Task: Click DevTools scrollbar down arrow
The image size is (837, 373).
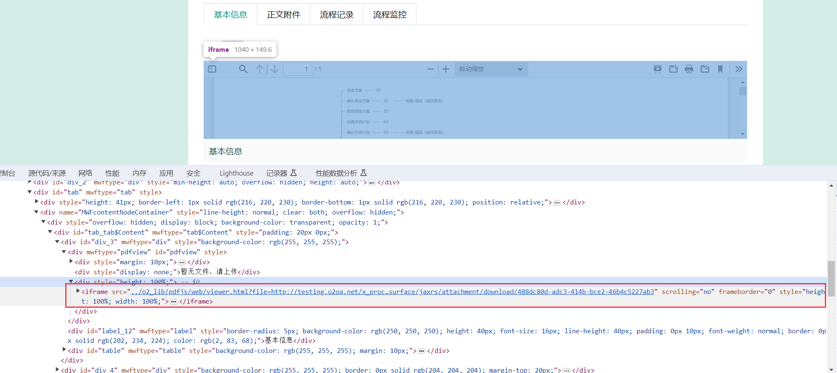Action: [831, 369]
